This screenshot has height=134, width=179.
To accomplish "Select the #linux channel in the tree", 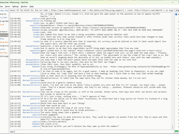I will click(x=3, y=39).
